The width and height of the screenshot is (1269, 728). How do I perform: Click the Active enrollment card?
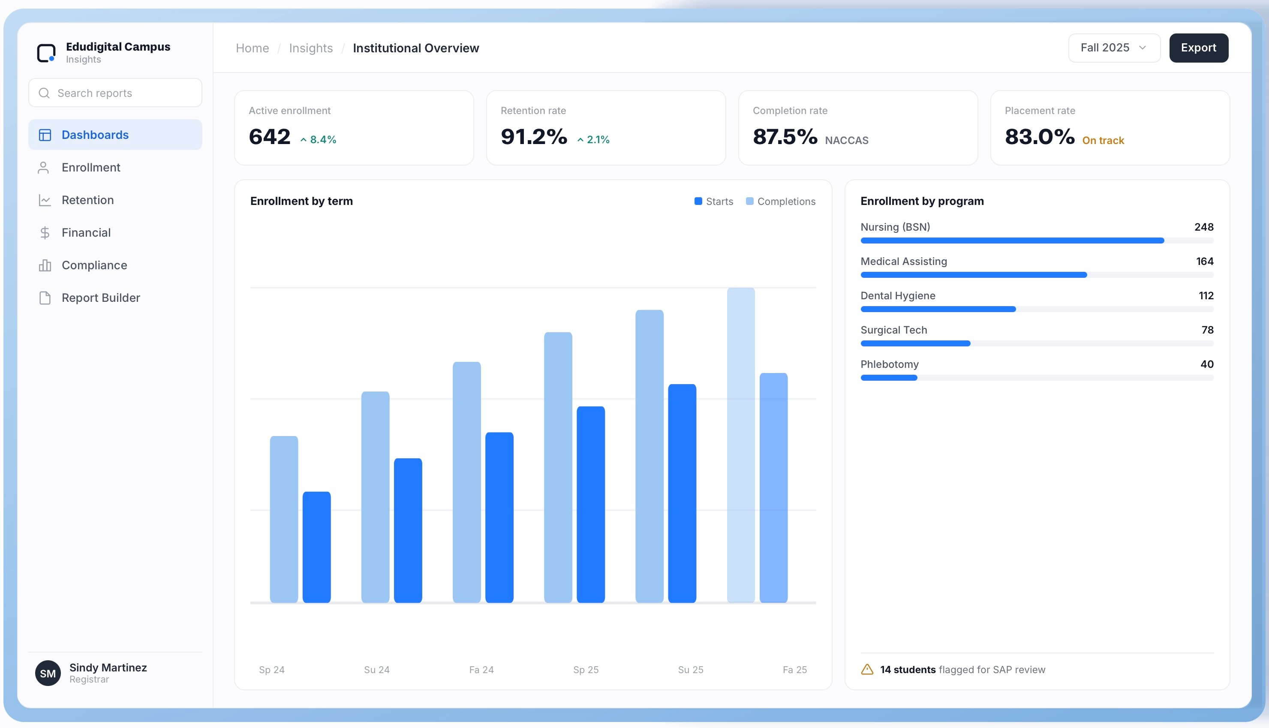(354, 127)
